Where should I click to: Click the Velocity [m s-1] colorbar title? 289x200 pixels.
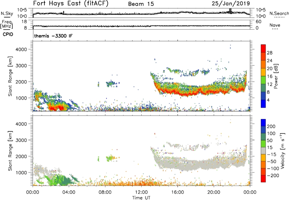[x=282, y=151]
